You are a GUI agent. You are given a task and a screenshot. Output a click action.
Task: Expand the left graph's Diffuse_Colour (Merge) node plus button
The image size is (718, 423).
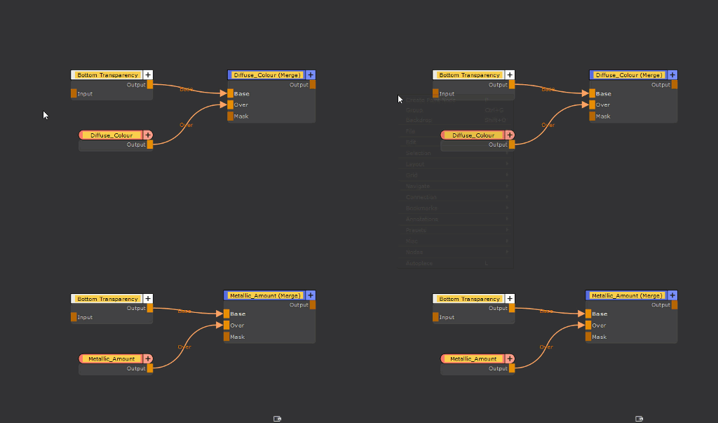[311, 75]
